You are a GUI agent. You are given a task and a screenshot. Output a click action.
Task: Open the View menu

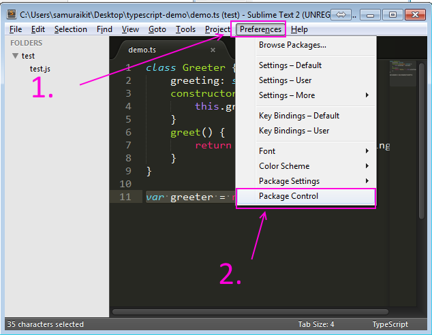click(x=130, y=29)
